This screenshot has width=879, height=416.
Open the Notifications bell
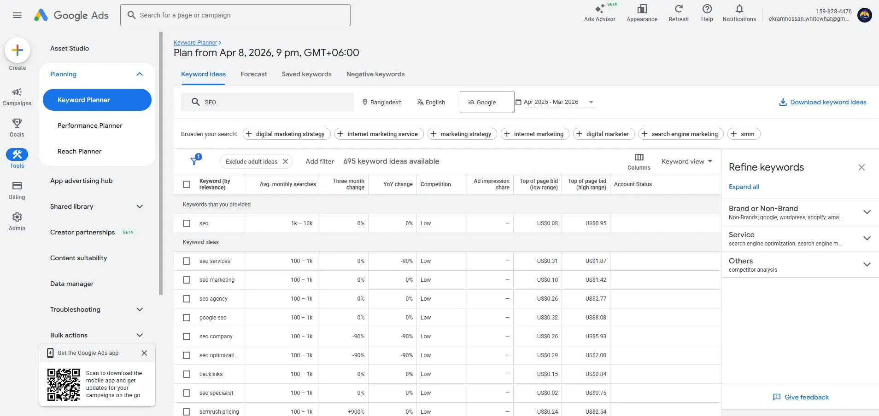coord(739,13)
